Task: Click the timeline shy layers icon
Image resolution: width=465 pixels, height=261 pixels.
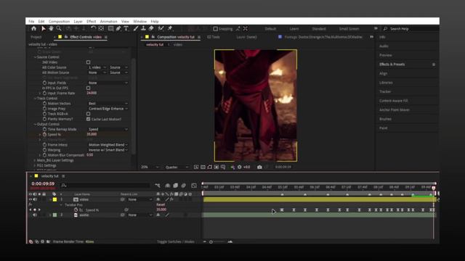Action: (x=168, y=186)
